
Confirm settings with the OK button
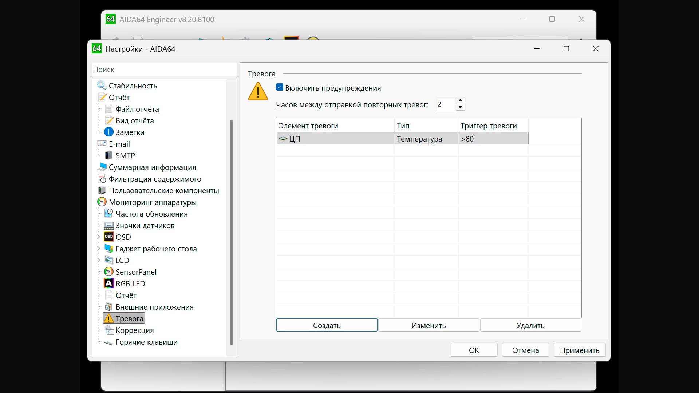click(474, 350)
